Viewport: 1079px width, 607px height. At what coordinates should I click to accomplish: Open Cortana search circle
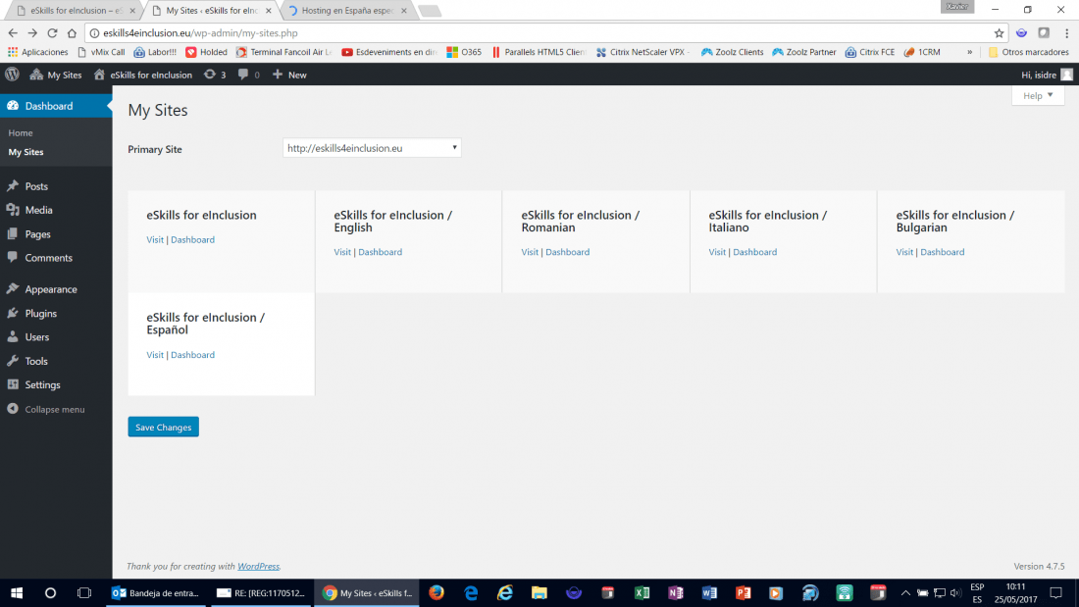click(x=50, y=592)
